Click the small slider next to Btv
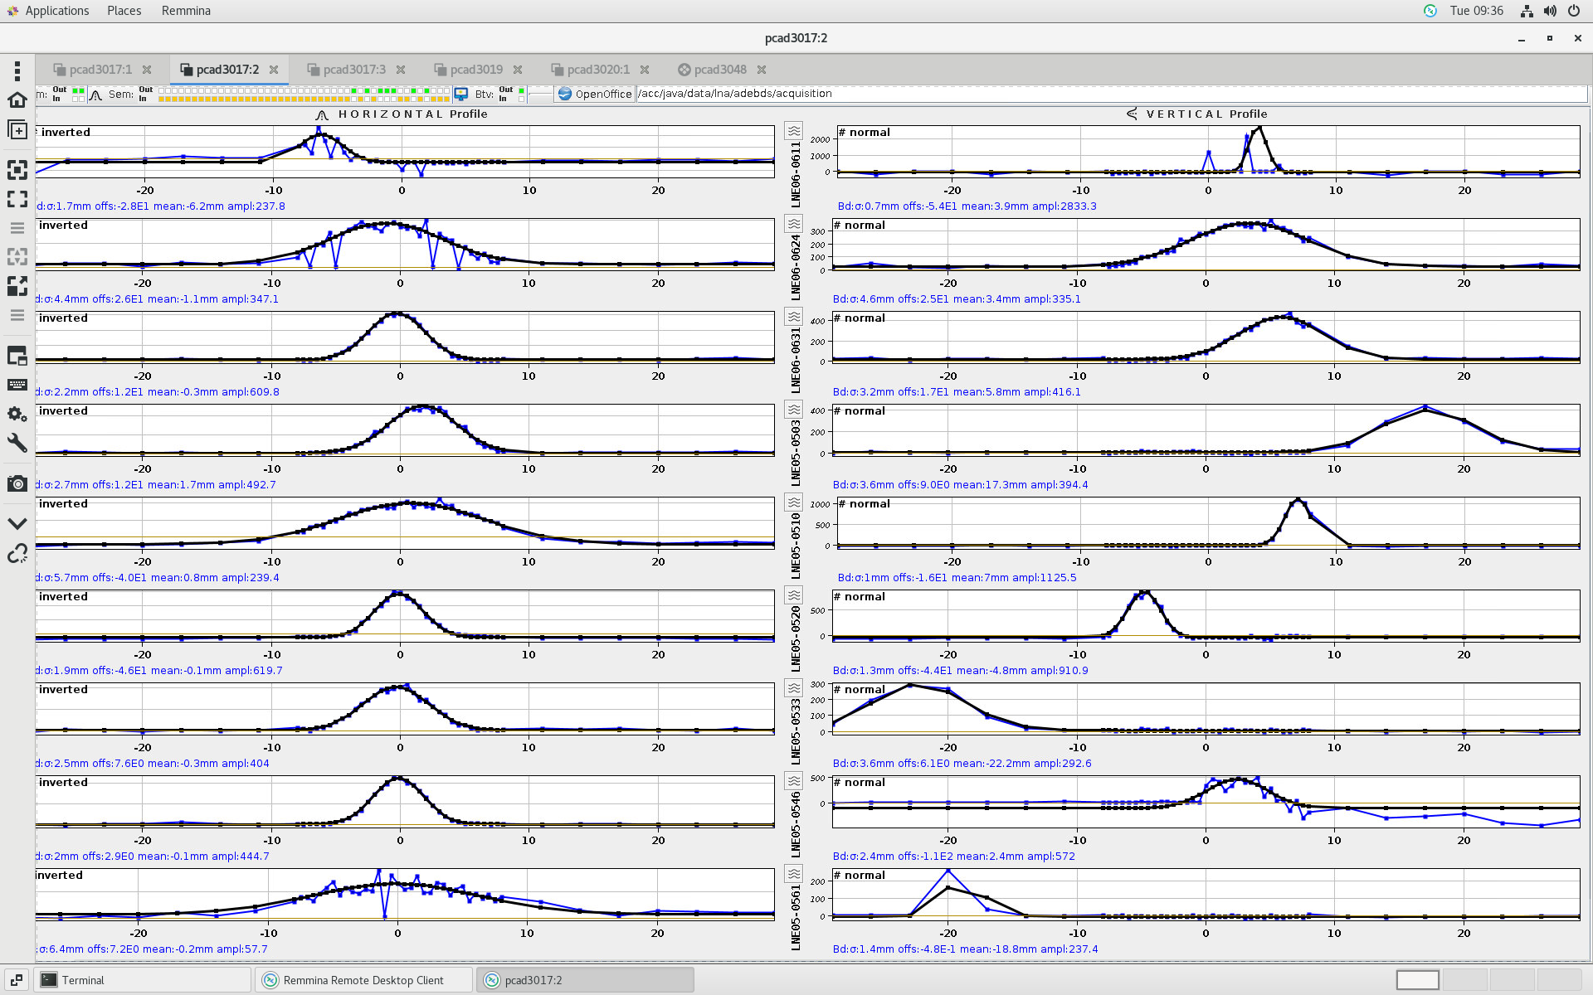The height and width of the screenshot is (995, 1593). [x=540, y=94]
